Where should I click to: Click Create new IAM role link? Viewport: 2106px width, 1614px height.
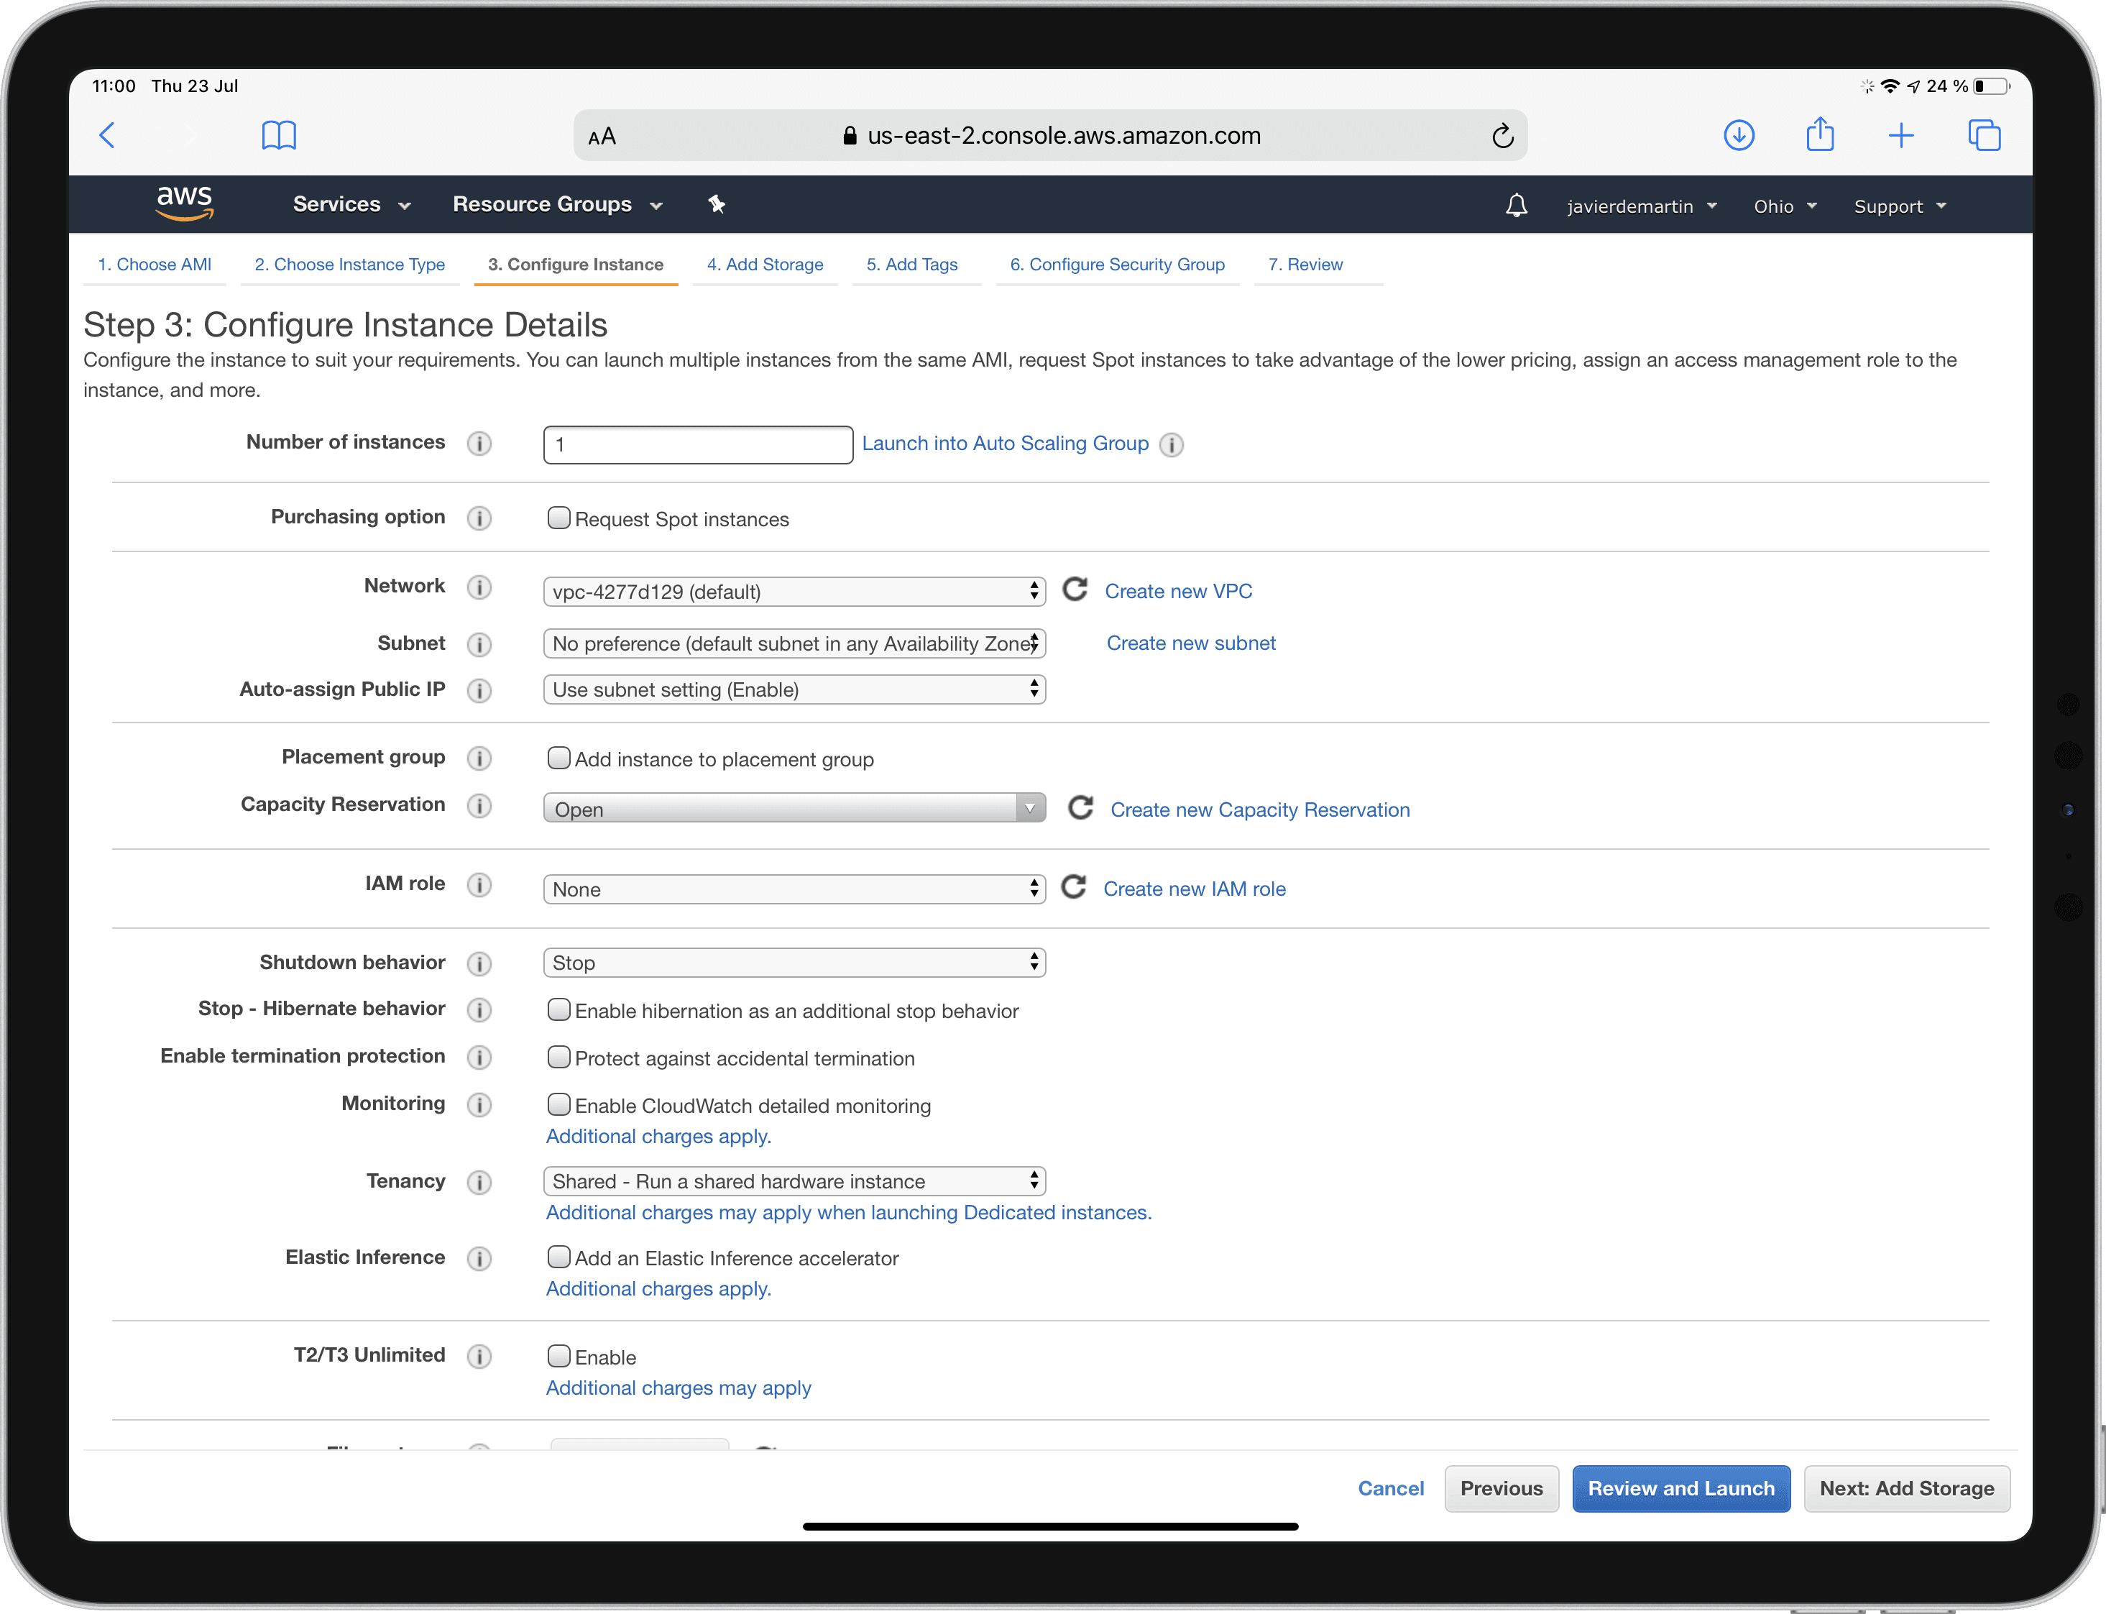(x=1194, y=889)
